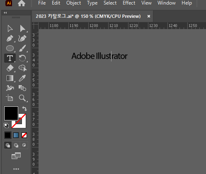
Task: Open the Window menu
Action: point(167,3)
